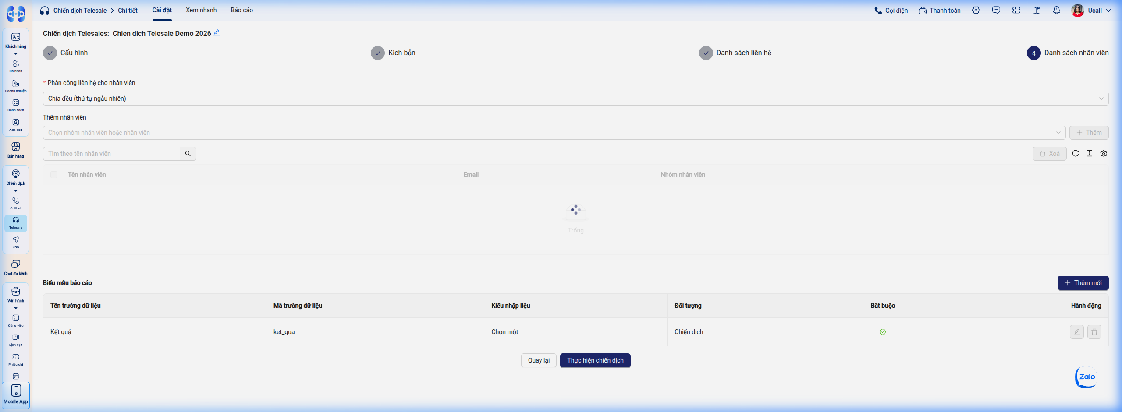Switch to the Báo cáo tab
Image resolution: width=1122 pixels, height=412 pixels.
[242, 10]
